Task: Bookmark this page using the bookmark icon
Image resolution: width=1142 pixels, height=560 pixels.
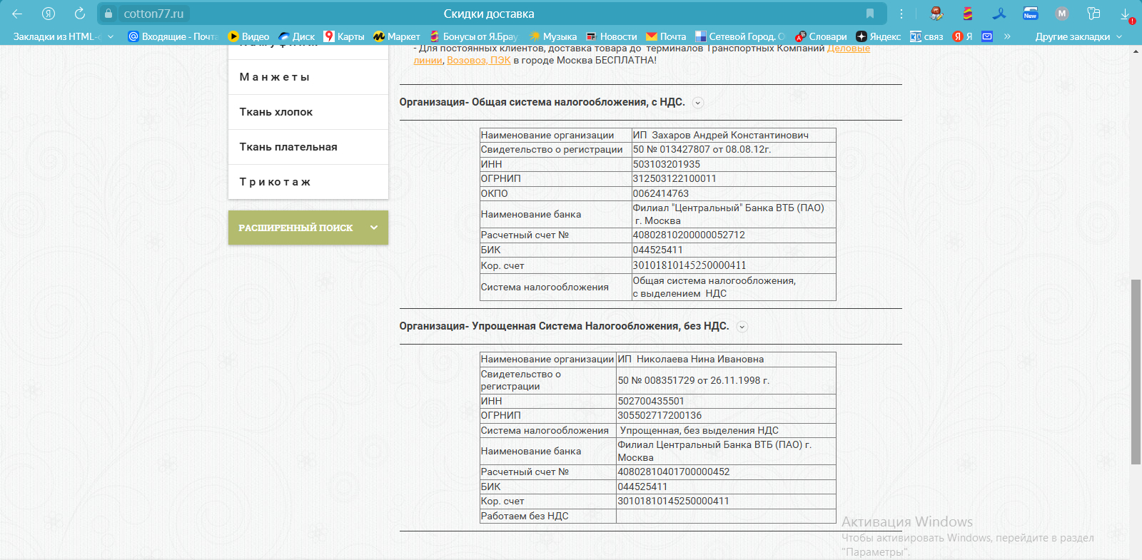Action: [869, 14]
